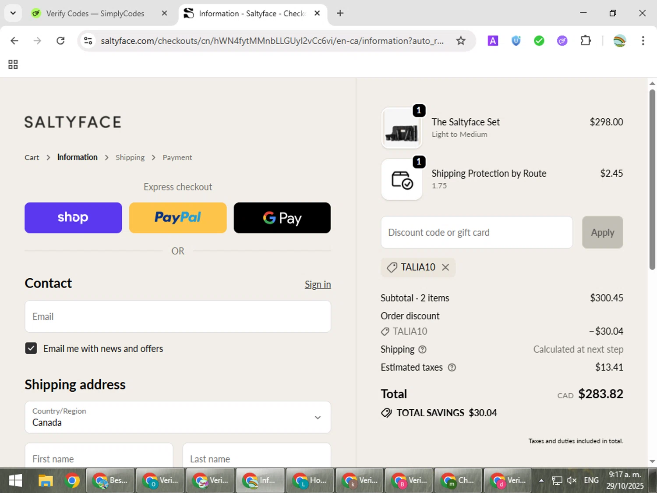
Task: Open the purple round extension icon
Action: (x=562, y=41)
